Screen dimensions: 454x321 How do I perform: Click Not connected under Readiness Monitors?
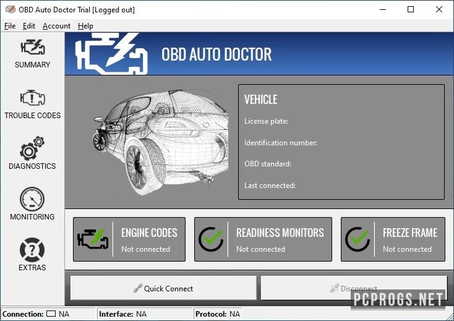[x=260, y=249]
